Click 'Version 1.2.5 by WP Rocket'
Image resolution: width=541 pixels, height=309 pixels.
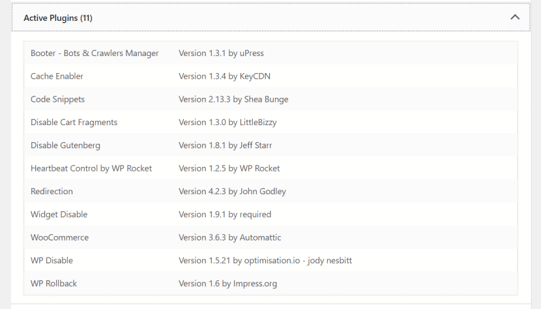click(229, 168)
